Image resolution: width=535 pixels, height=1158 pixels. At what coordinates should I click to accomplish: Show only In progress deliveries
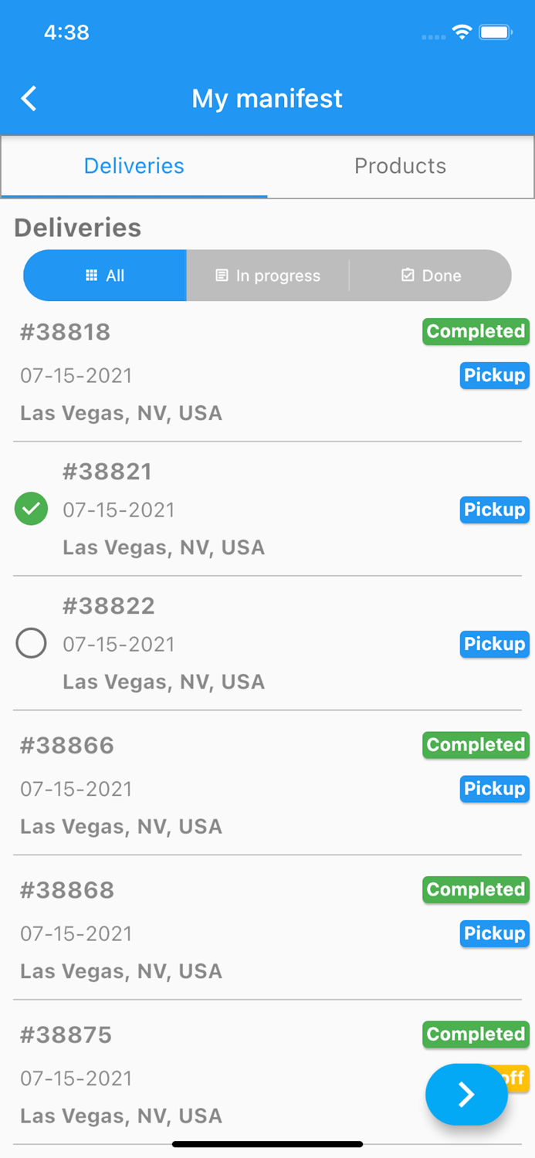[268, 276]
